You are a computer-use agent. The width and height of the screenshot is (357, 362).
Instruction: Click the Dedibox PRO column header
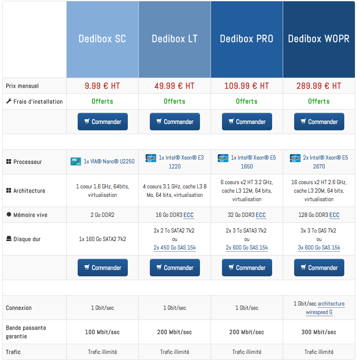point(247,39)
